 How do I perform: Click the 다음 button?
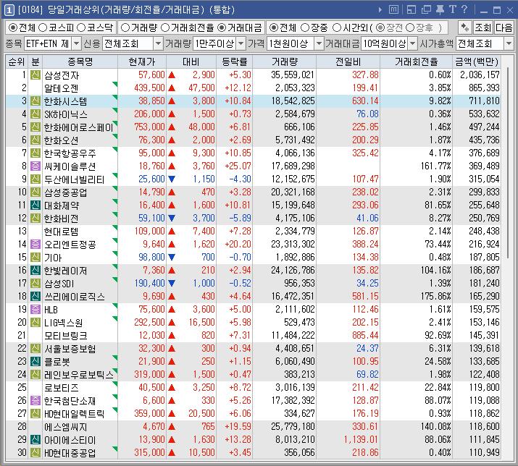click(x=504, y=27)
